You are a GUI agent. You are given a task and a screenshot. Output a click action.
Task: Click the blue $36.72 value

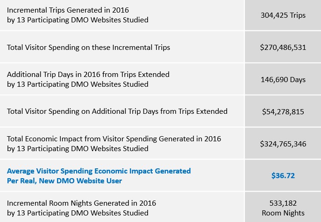coord(283,176)
